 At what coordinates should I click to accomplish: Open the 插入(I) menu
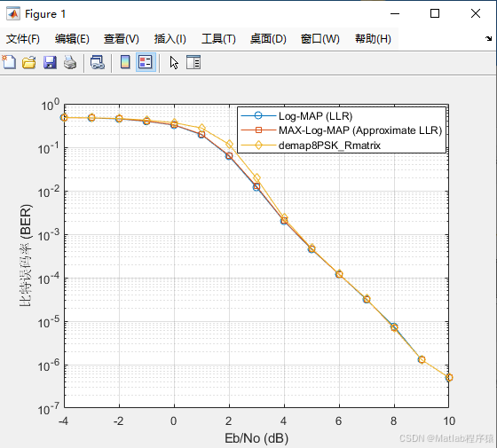[170, 39]
